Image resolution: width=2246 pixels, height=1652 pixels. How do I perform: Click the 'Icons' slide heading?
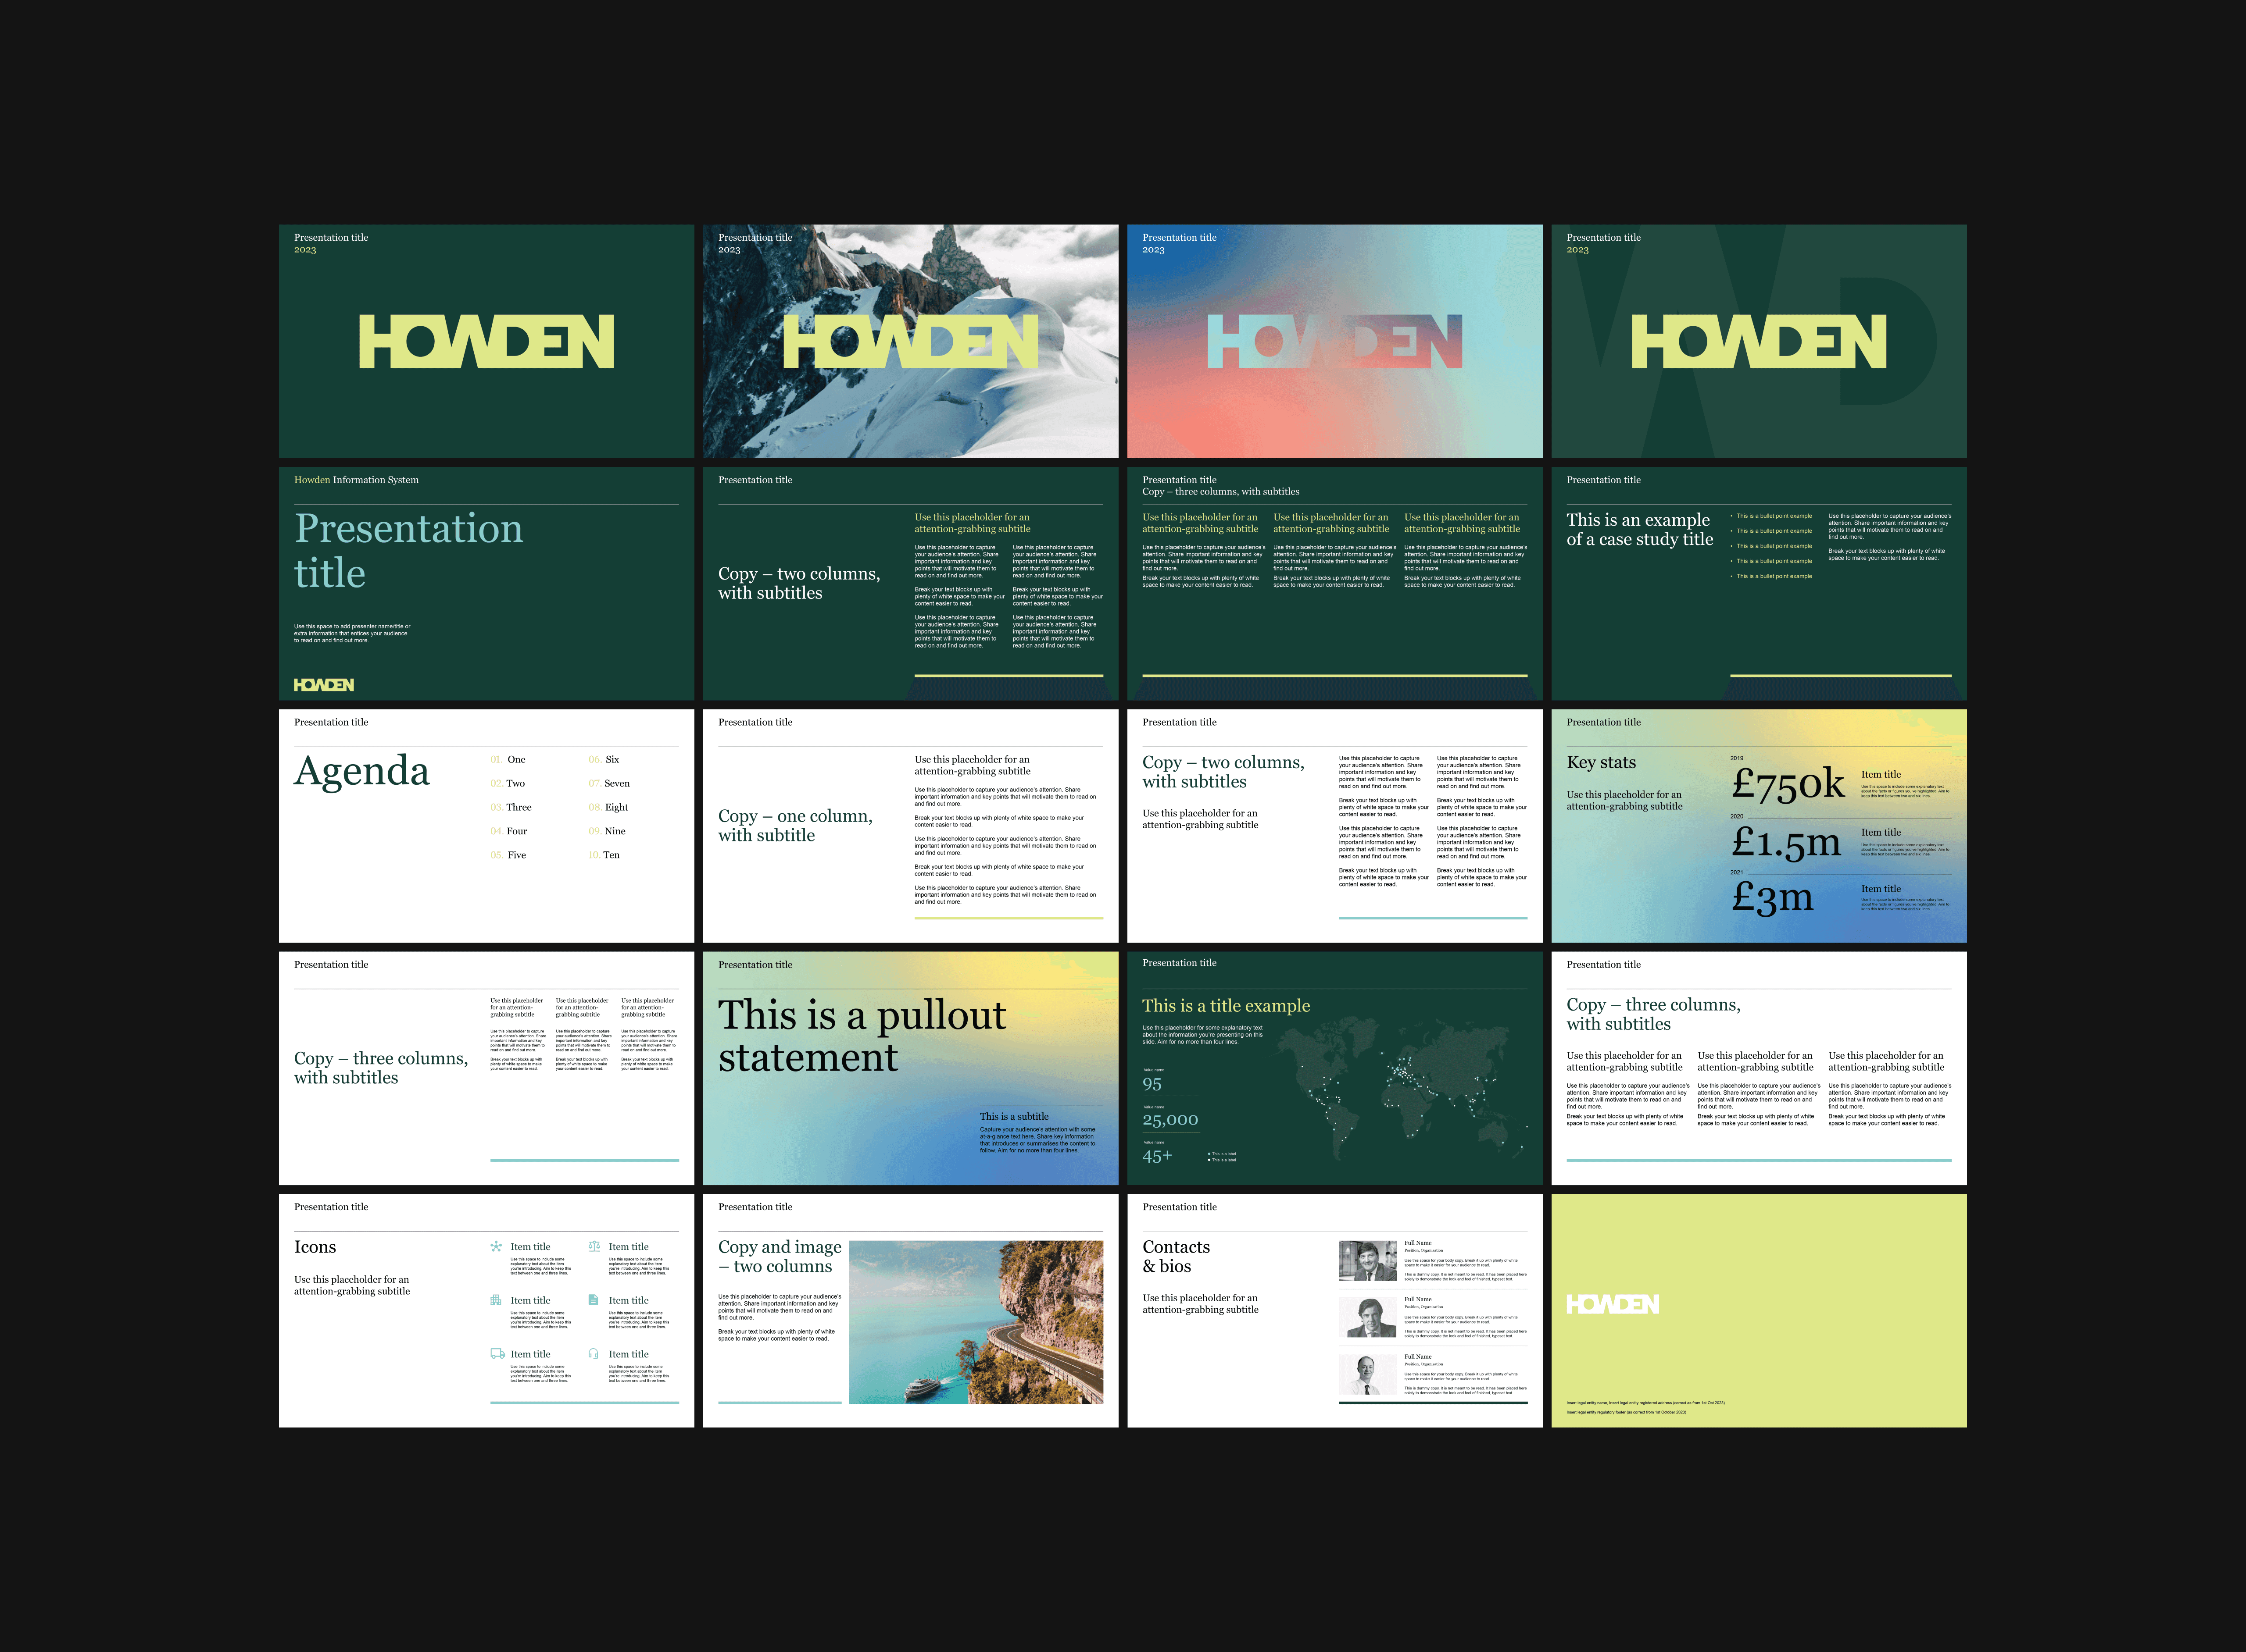click(315, 1247)
